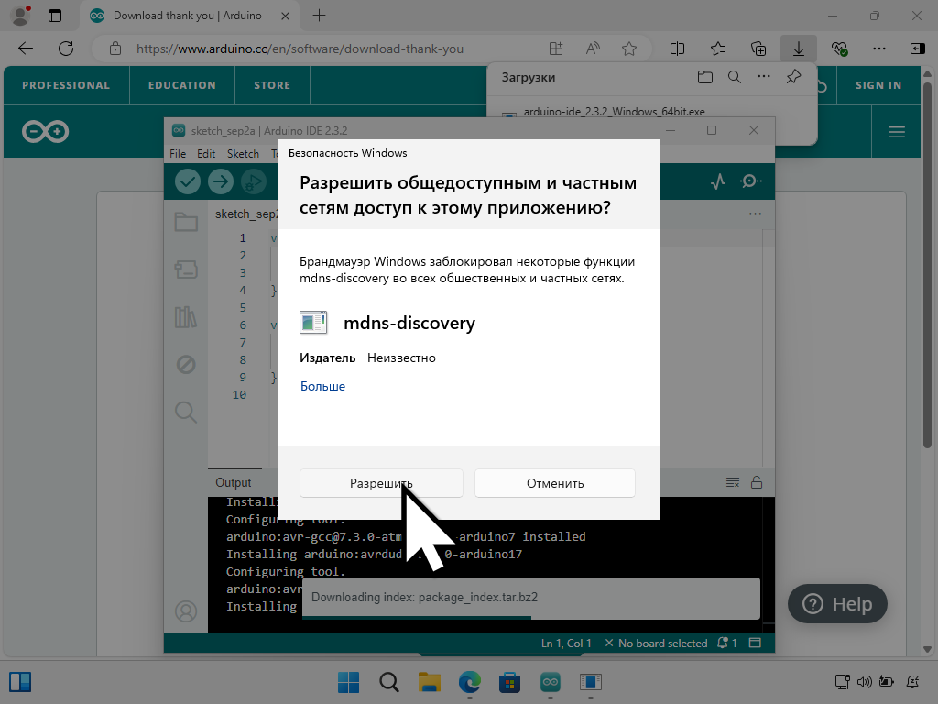Click the 'Downloading index' progress notification
Image resolution: width=938 pixels, height=704 pixels.
(x=531, y=598)
